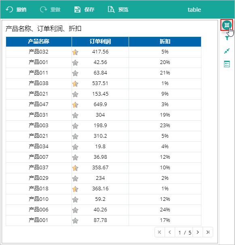
Task: Select the 产品038 table cell
Action: (x=39, y=83)
